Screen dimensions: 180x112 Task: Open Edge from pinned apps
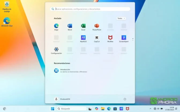(x=56, y=27)
